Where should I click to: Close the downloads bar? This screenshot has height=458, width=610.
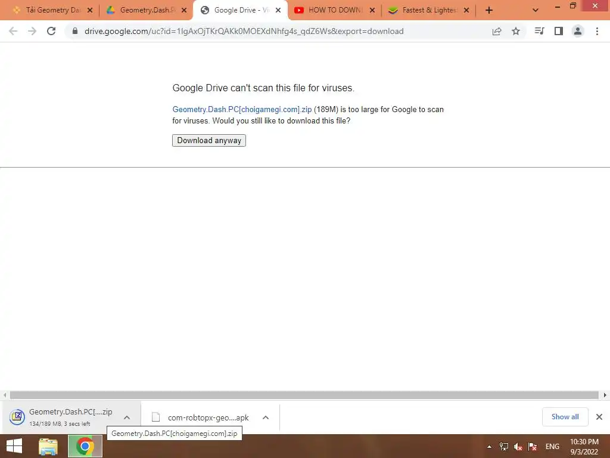click(599, 417)
